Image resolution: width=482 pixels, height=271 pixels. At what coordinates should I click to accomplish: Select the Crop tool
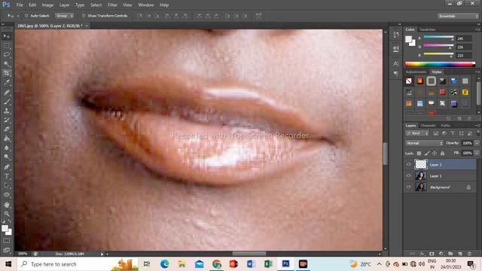point(7,73)
